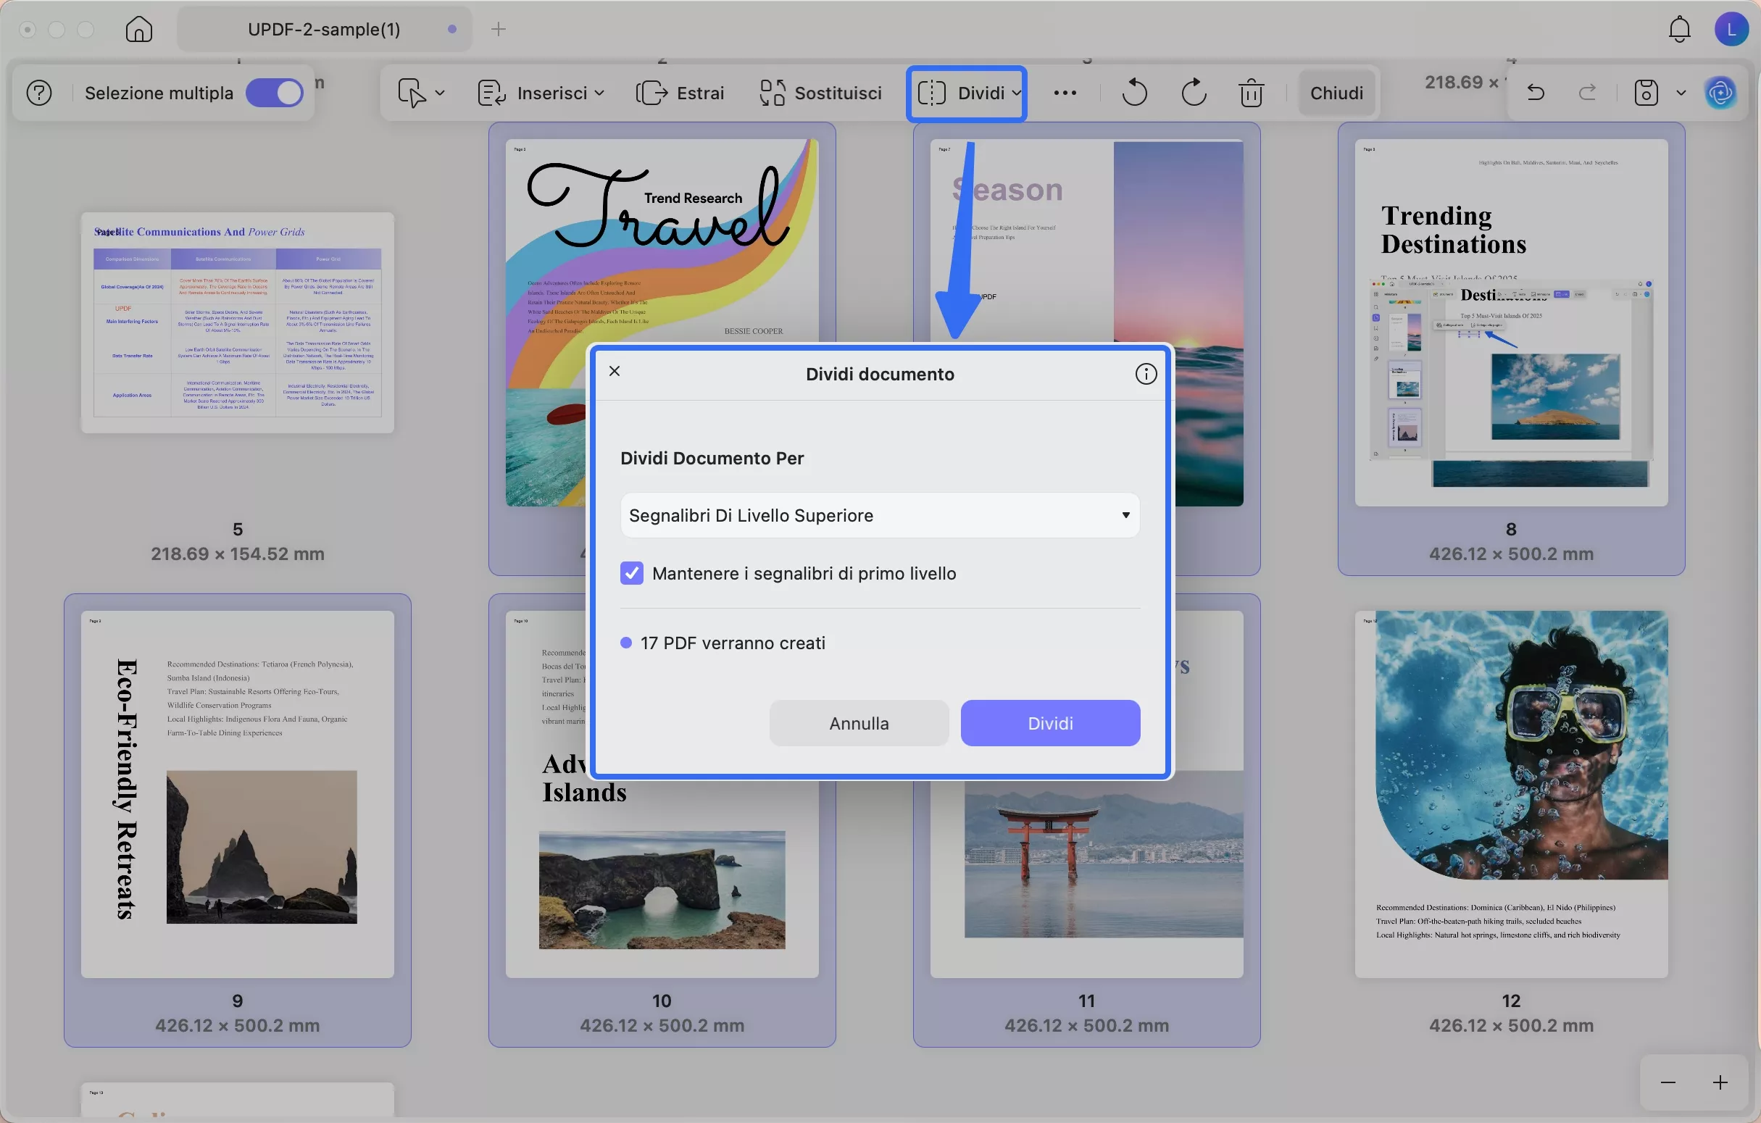Open the notifications bell

[1679, 29]
